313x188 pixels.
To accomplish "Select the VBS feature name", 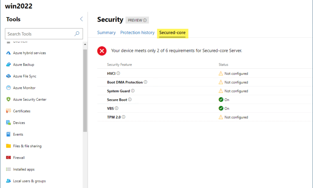I will pyautogui.click(x=110, y=108).
